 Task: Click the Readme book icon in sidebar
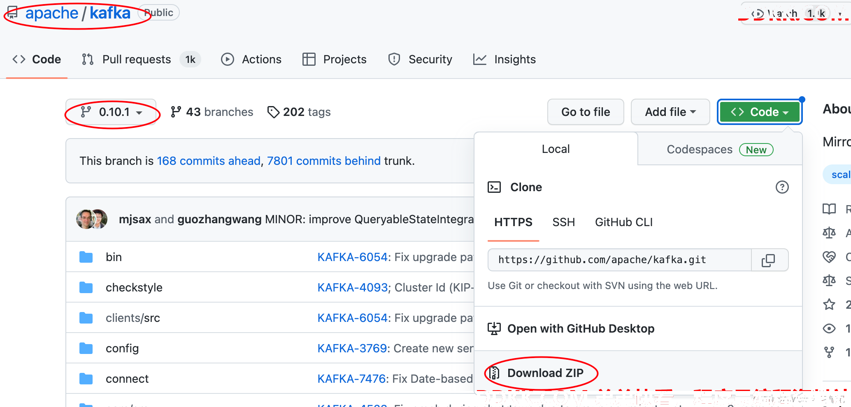pos(829,209)
